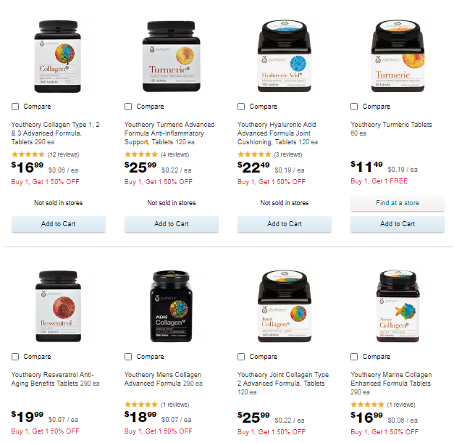
Task: Open Youtheory Resveratrol Anti-Aging Benefits title link
Action: point(55,379)
